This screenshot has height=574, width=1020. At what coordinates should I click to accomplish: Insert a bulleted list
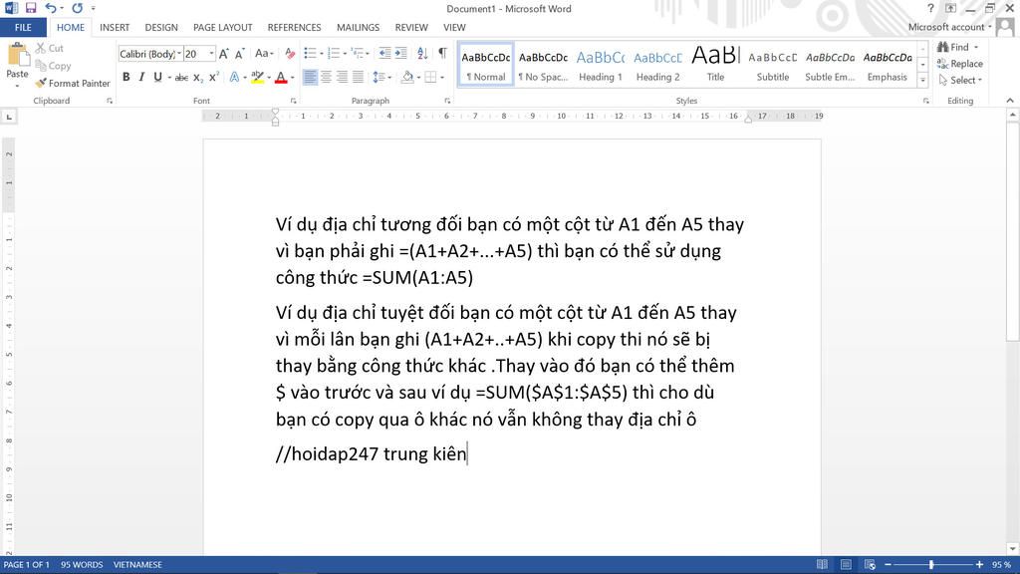[x=310, y=54]
